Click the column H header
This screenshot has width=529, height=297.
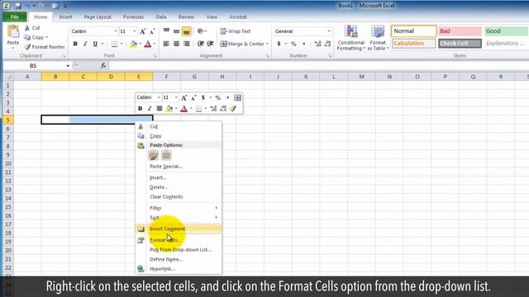(x=222, y=77)
